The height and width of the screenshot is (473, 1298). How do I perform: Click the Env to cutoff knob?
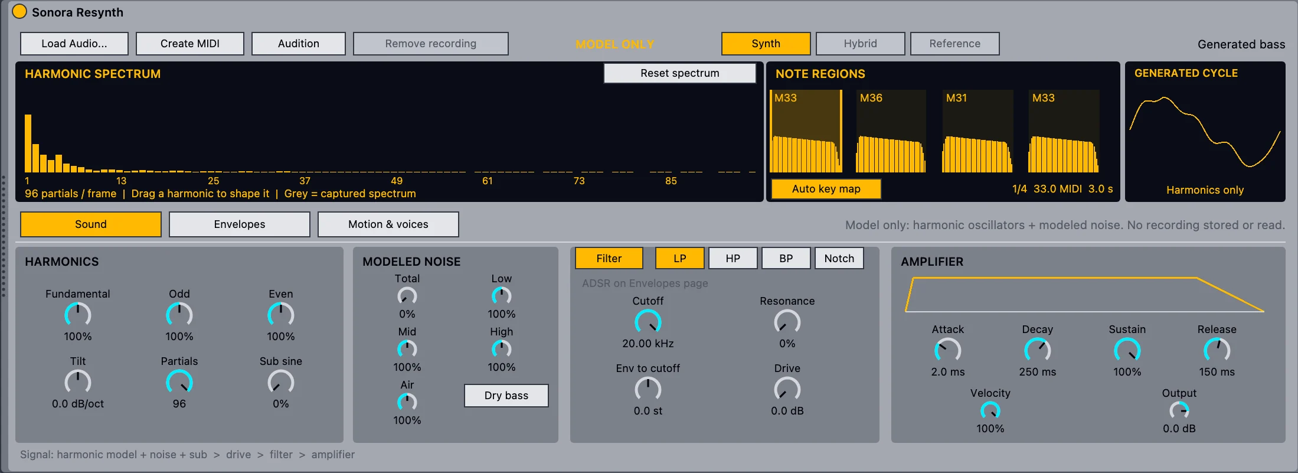pyautogui.click(x=648, y=389)
